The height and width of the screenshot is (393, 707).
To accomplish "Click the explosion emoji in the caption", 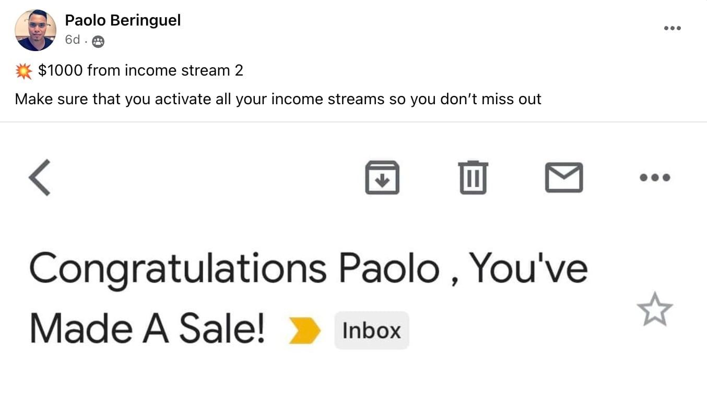I will click(x=23, y=70).
